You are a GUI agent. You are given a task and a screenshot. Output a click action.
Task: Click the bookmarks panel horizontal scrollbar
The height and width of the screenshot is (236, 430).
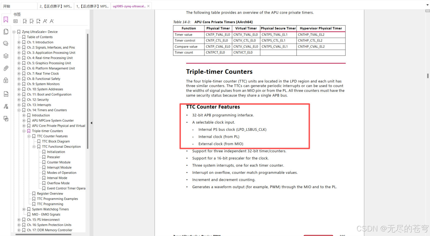[x=43, y=234]
